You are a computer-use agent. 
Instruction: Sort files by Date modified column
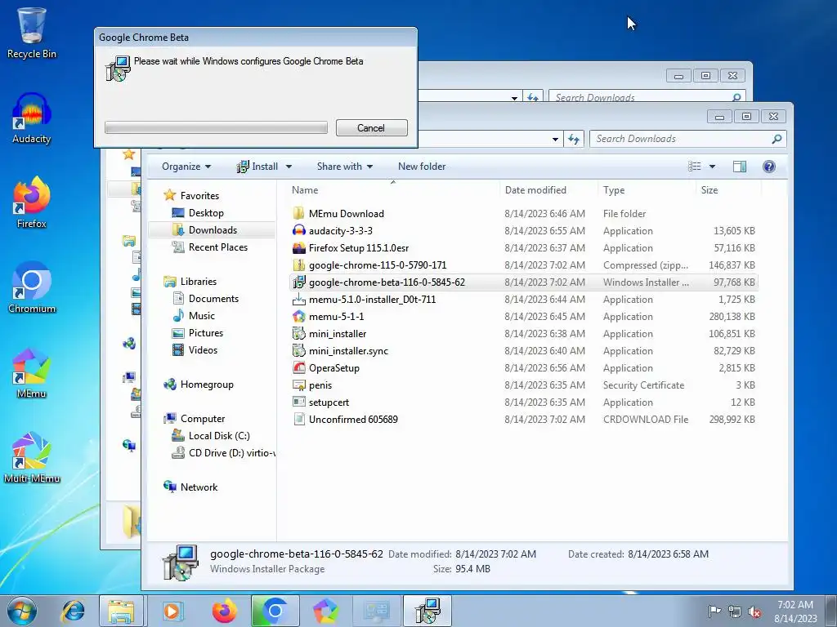[535, 189]
